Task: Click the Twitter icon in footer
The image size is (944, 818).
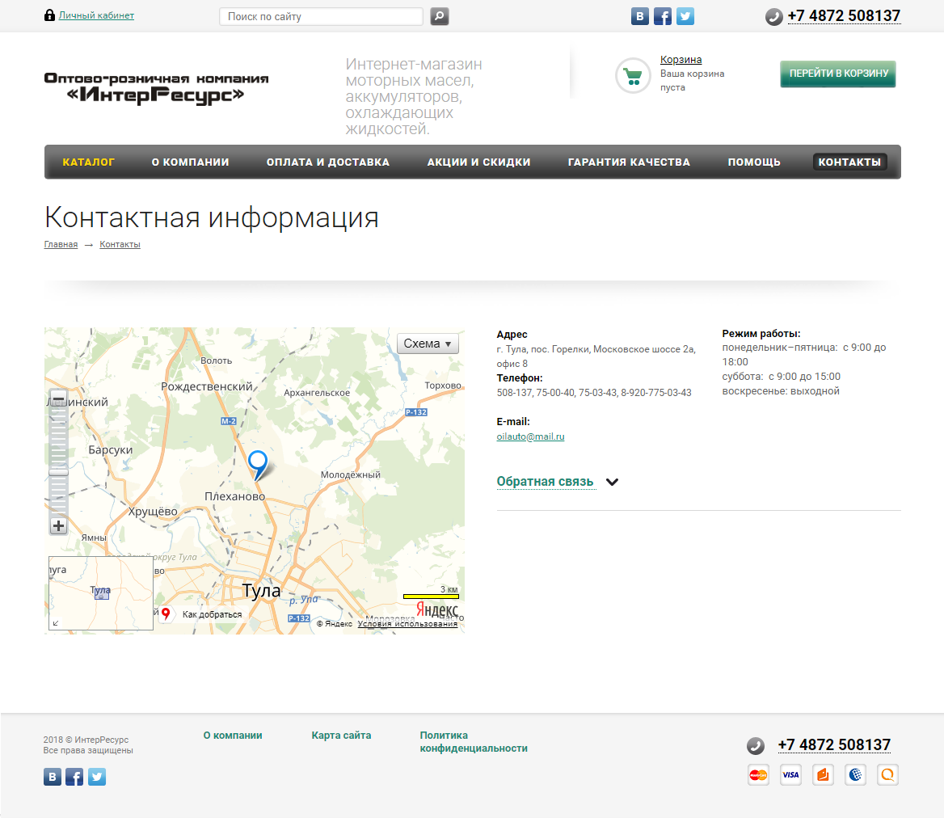Action: pyautogui.click(x=97, y=777)
